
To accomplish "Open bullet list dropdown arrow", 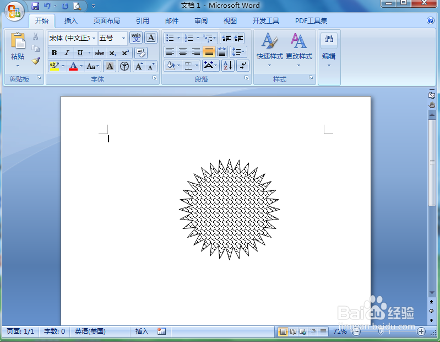I will 178,38.
